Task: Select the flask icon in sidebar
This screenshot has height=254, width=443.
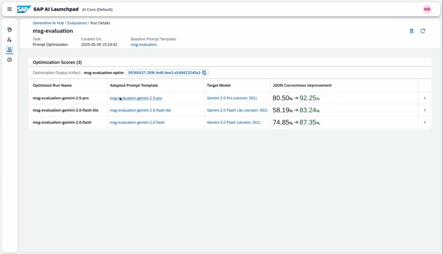Action: click(x=10, y=50)
